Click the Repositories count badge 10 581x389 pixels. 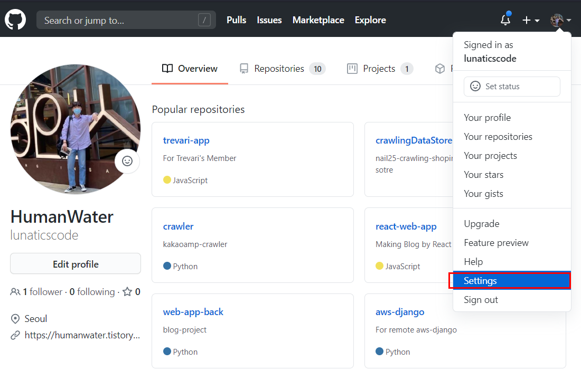coord(317,69)
